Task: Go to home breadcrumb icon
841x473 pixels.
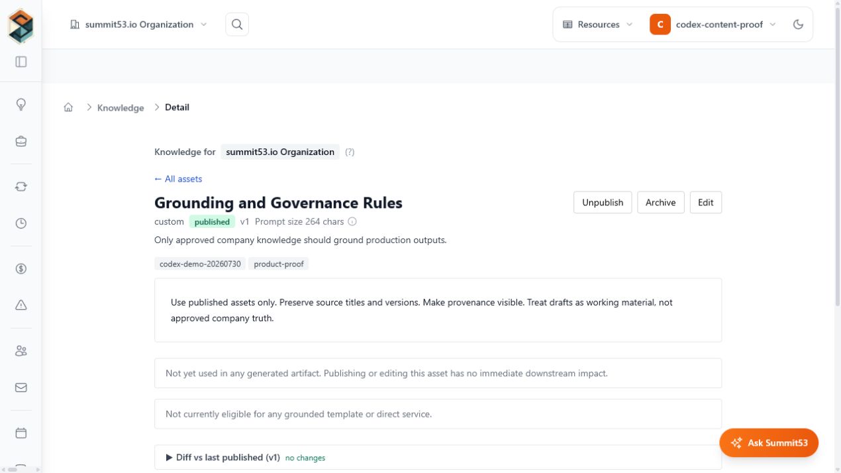Action: click(68, 107)
